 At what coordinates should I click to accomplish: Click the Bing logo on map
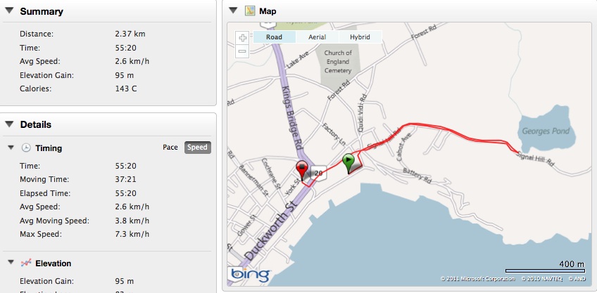(246, 275)
